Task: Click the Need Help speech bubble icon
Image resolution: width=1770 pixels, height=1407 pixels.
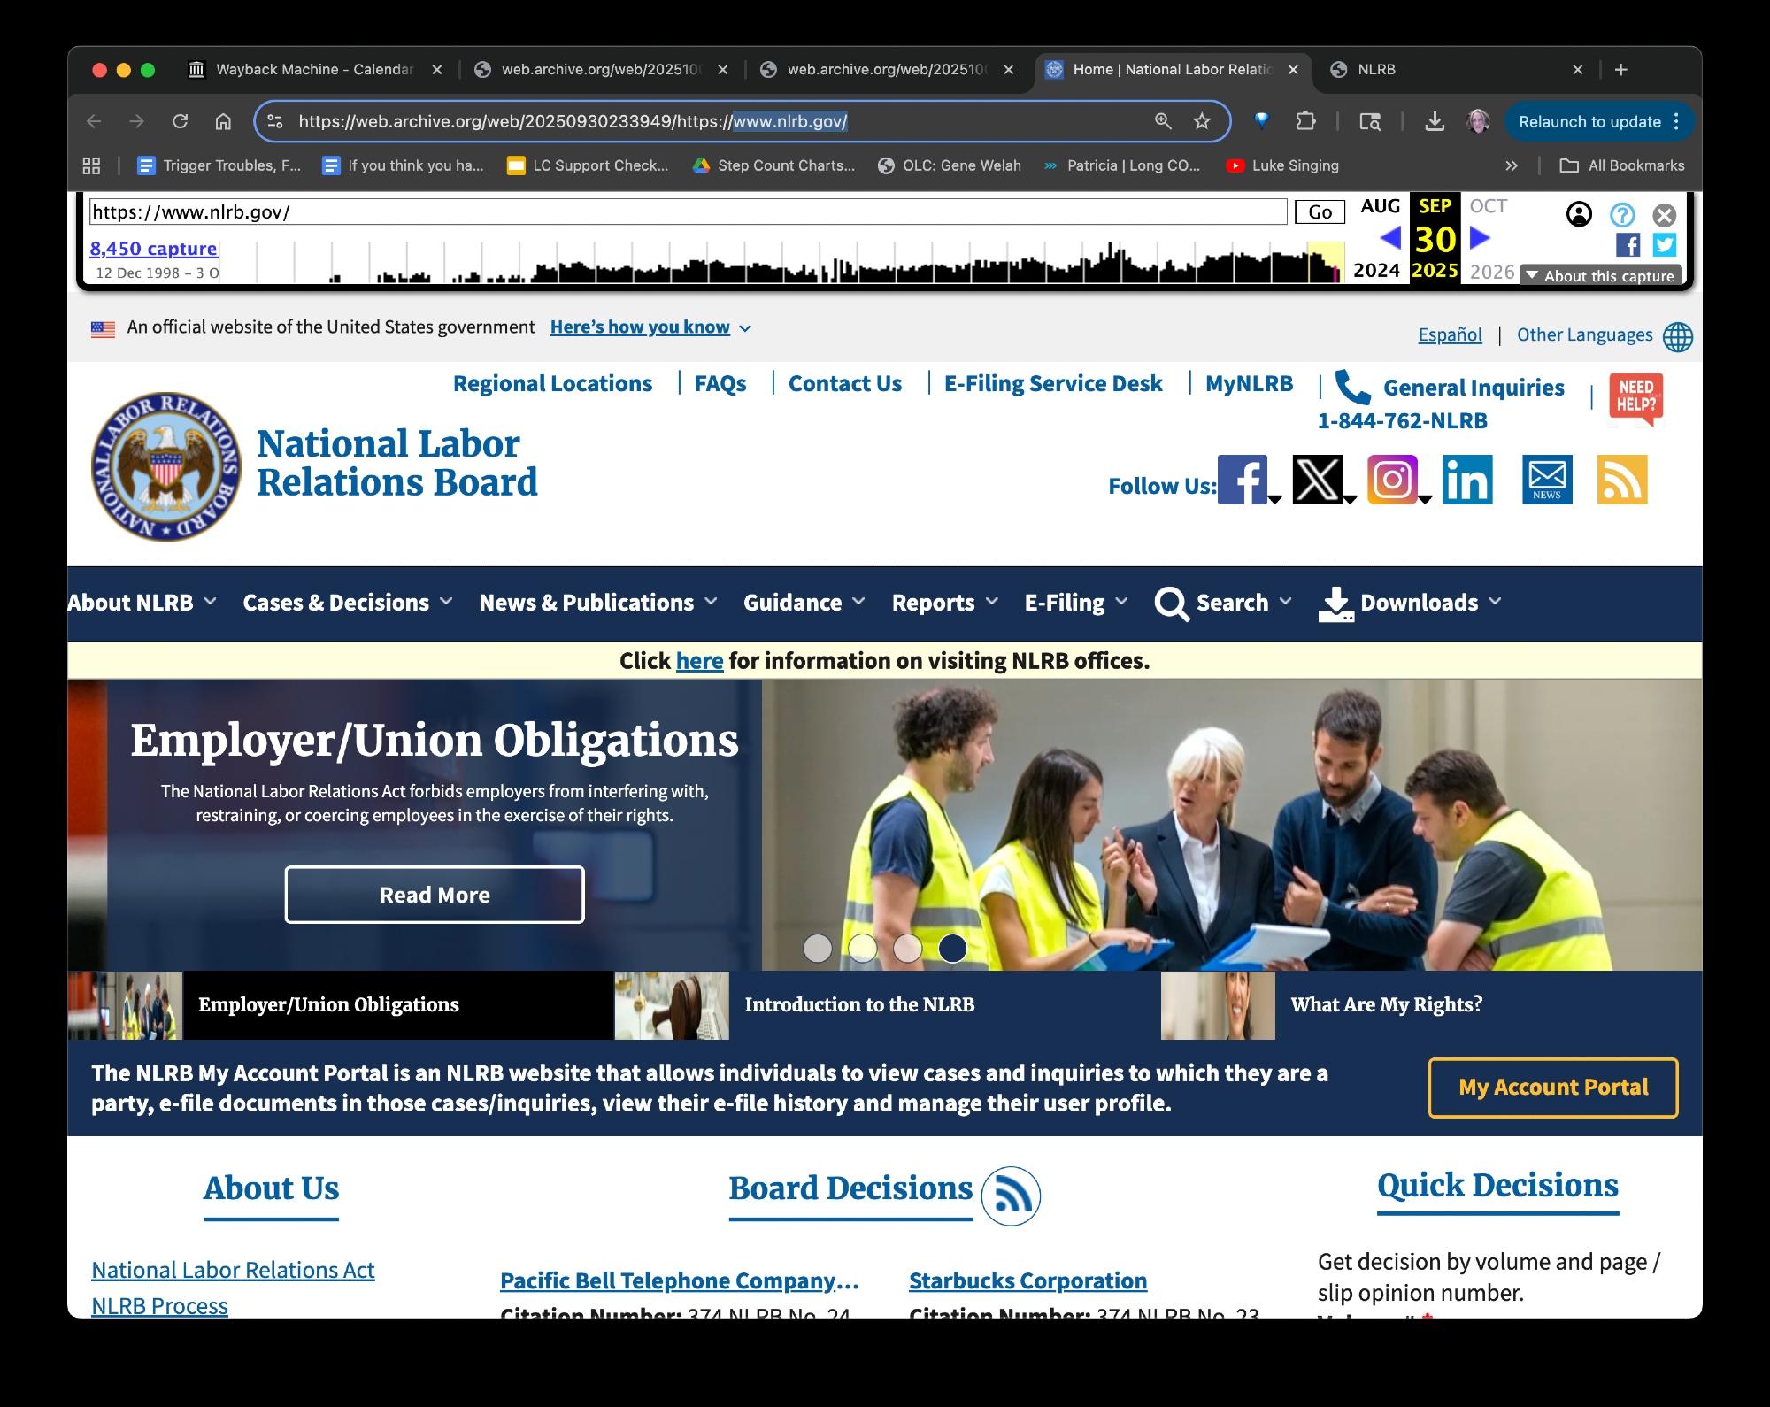Action: click(1635, 397)
